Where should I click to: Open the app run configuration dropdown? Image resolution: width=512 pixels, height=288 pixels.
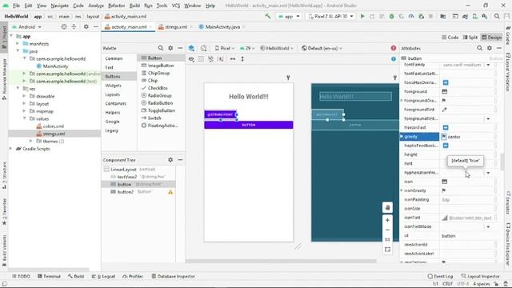point(289,16)
